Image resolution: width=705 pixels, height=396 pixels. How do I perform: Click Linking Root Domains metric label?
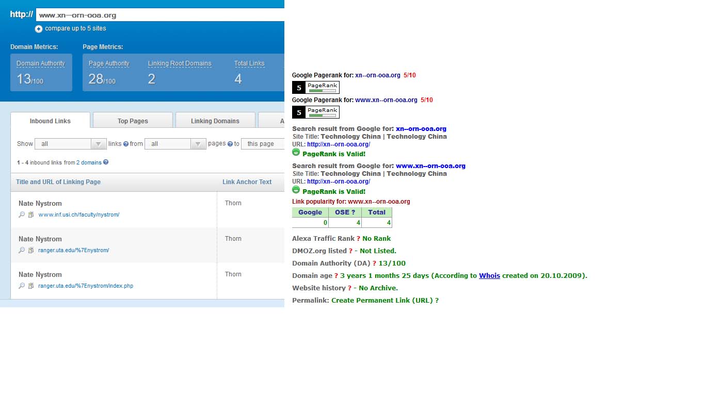[180, 63]
